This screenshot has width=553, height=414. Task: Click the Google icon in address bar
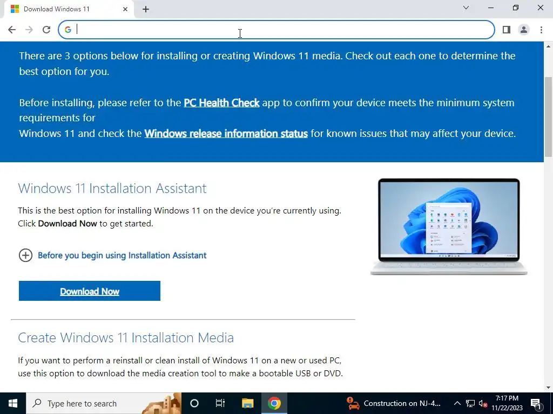coord(68,30)
